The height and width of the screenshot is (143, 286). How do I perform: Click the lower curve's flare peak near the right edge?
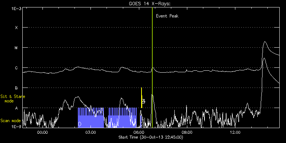coord(264,58)
